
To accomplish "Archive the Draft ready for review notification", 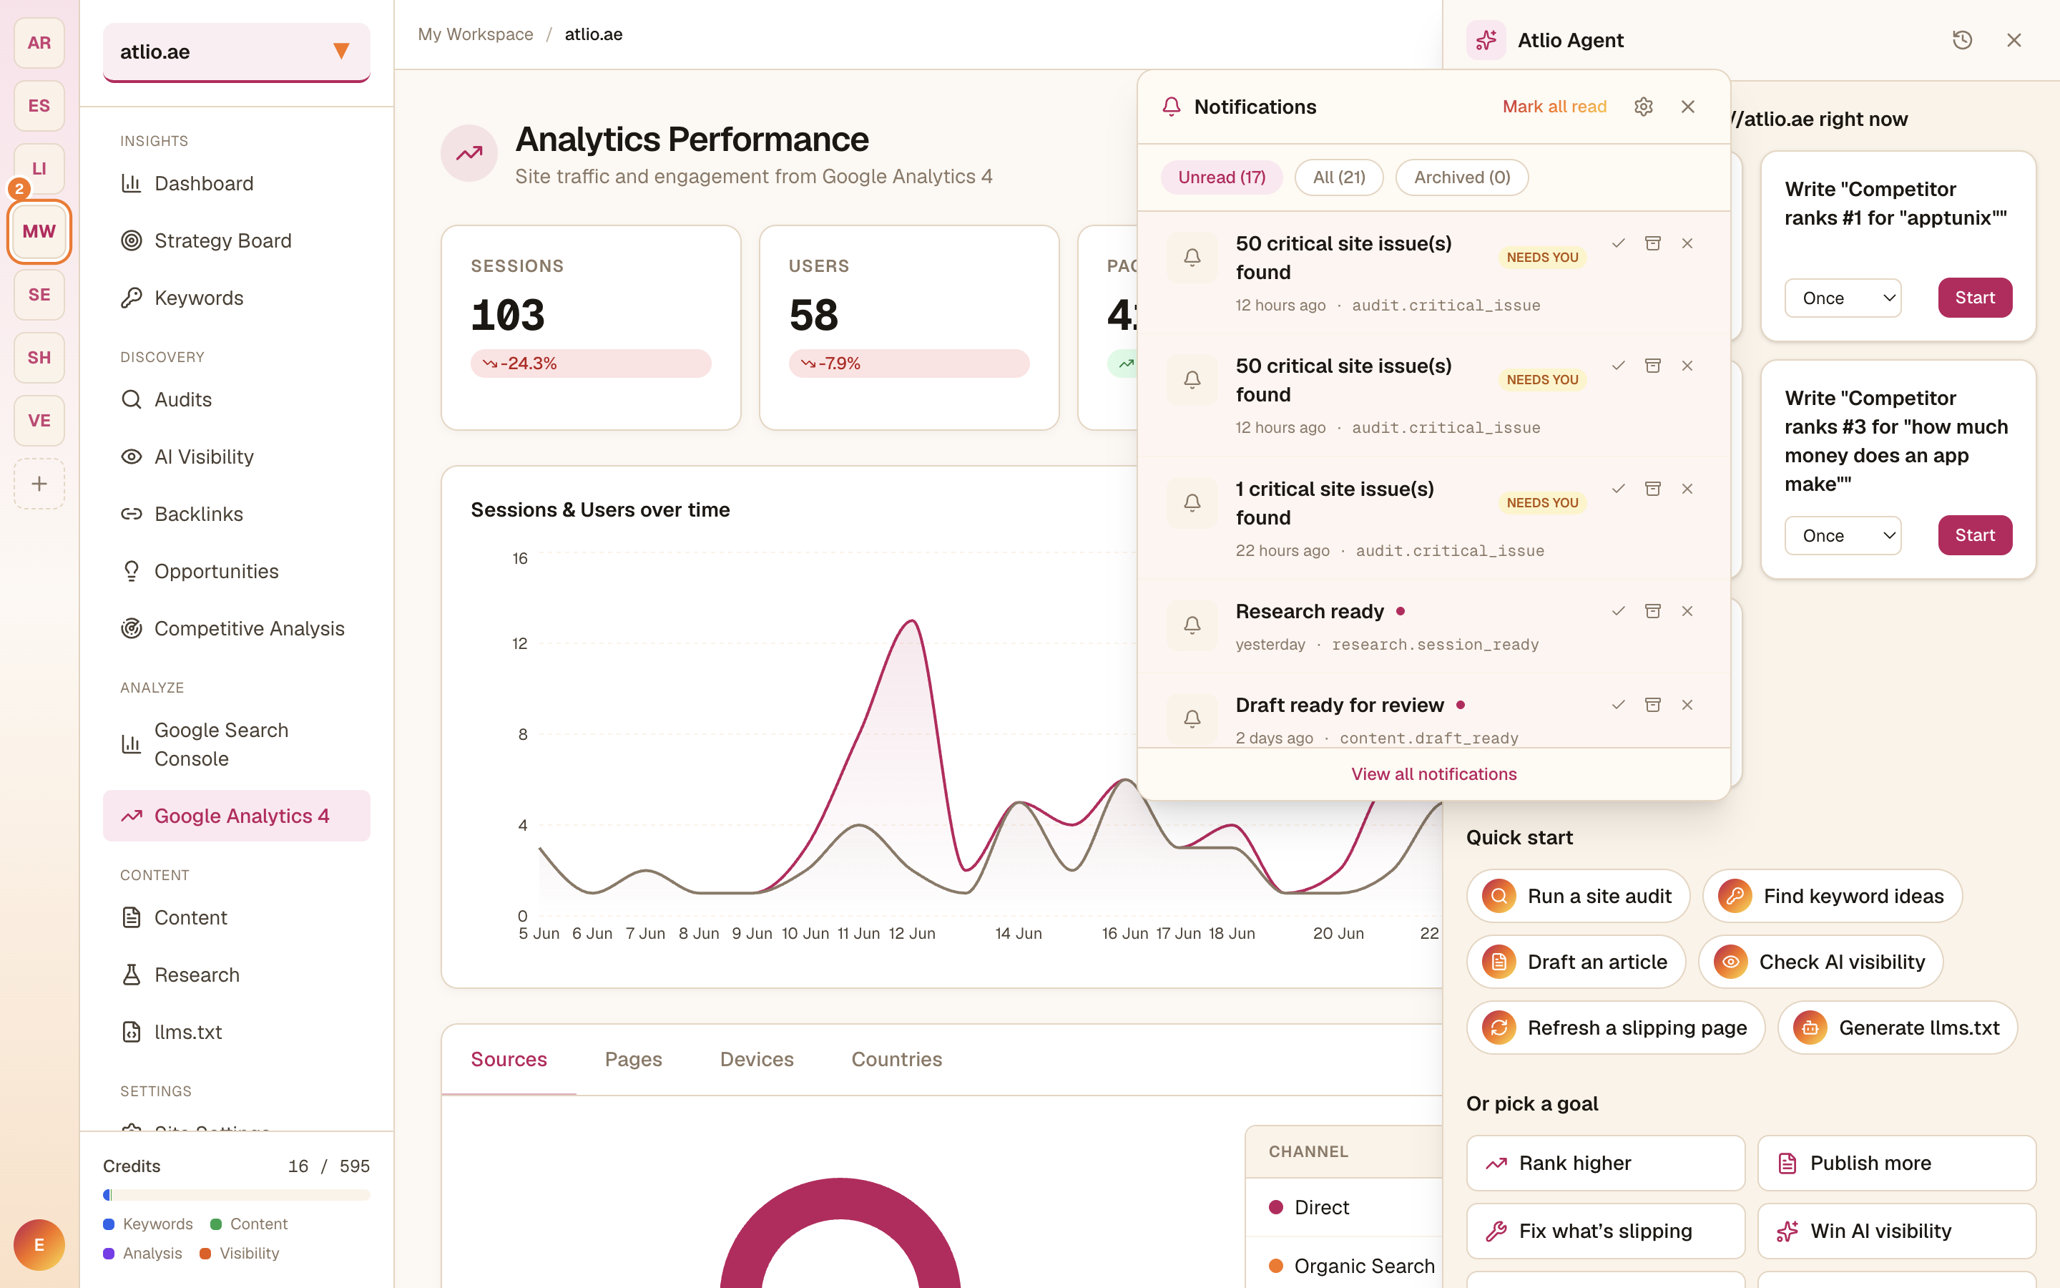I will point(1652,706).
